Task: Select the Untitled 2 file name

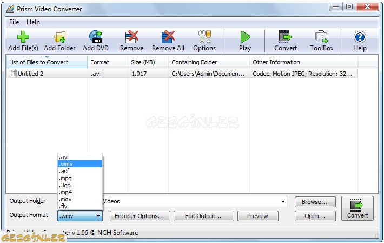Action: (x=31, y=74)
